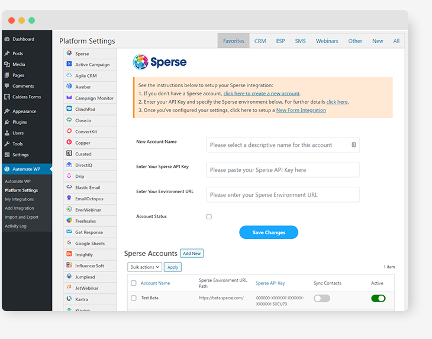Click the Google Sheets icon
432x339 pixels.
coord(69,243)
